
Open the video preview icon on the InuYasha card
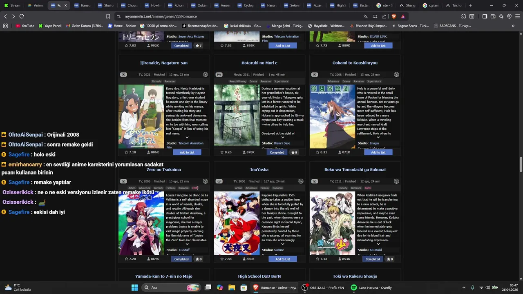click(x=219, y=181)
